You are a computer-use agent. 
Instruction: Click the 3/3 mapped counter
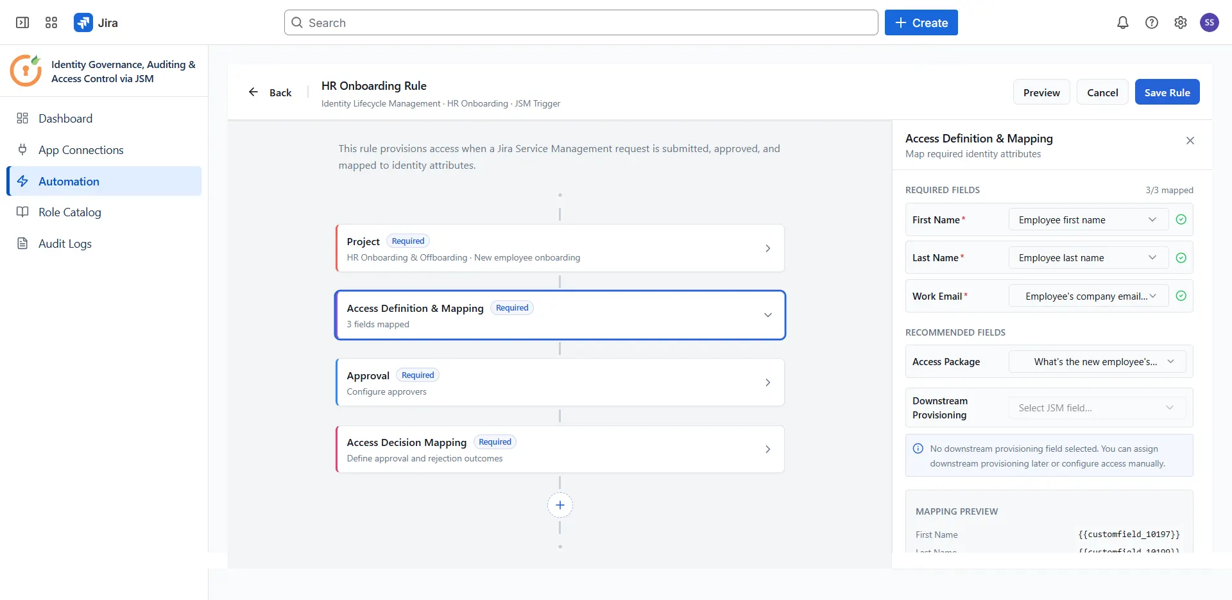pos(1169,190)
